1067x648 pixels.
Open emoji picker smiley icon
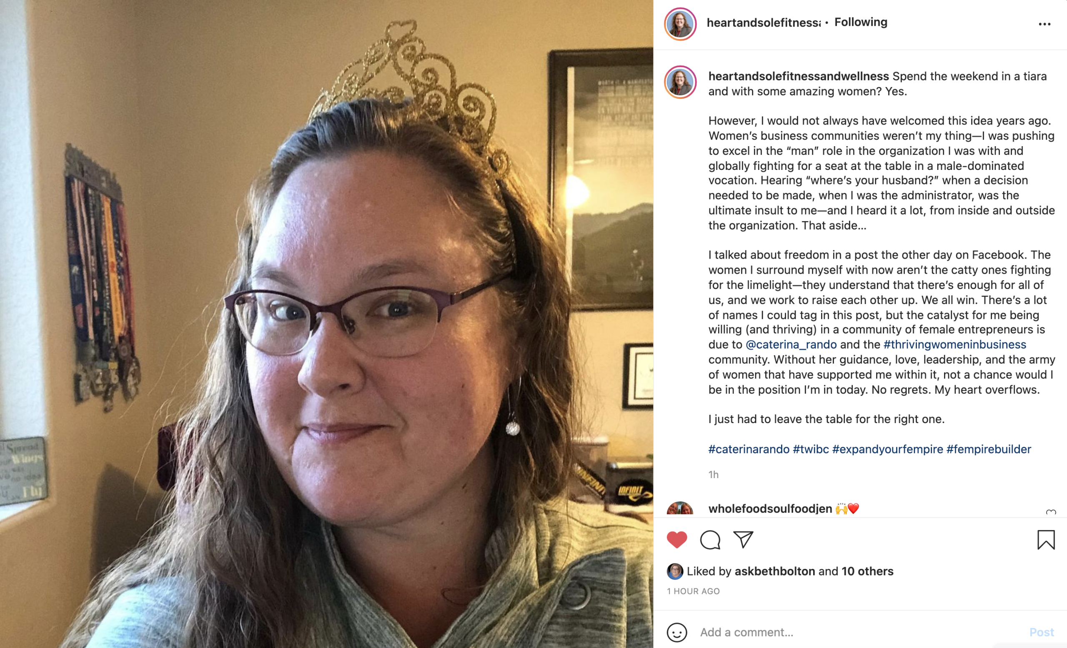point(677,633)
